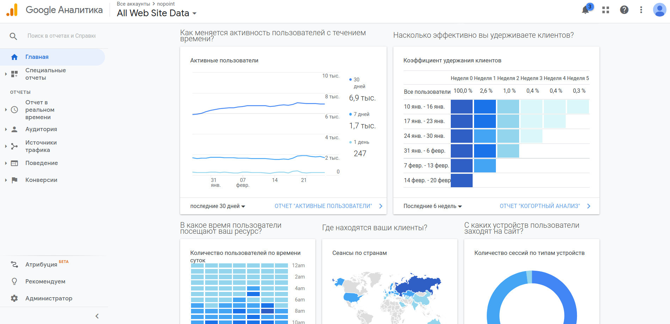The width and height of the screenshot is (670, 324).
Task: Focus the search reports and help field
Action: click(62, 36)
